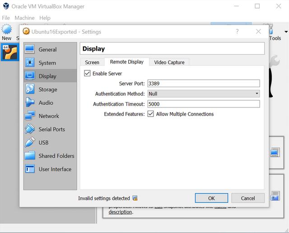Toggle Enable Server checkbox
289x233 pixels.
(x=87, y=73)
